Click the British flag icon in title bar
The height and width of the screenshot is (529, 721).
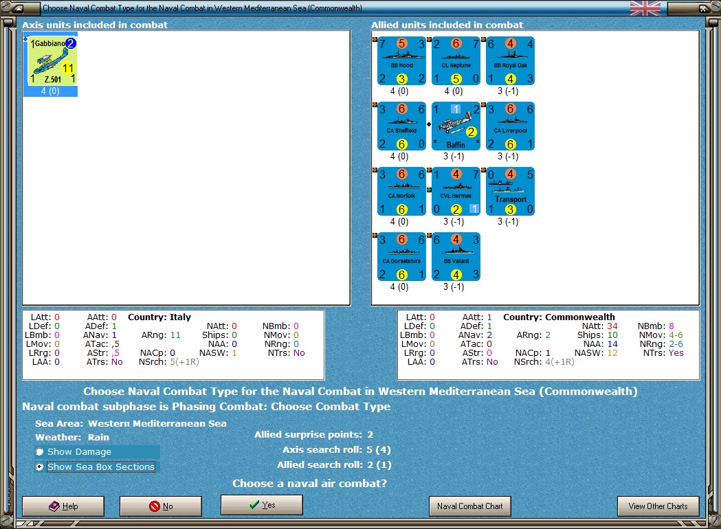click(645, 8)
